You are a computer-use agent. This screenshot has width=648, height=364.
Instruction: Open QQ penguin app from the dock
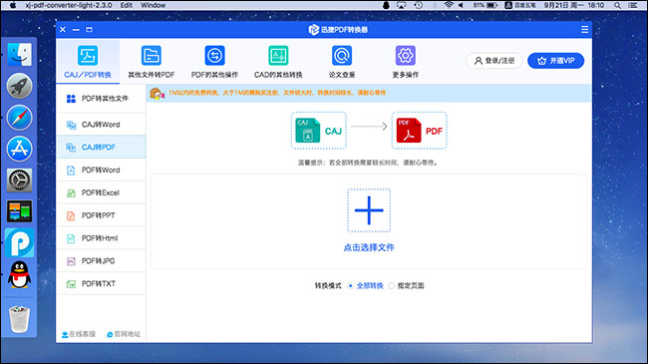coord(19,274)
